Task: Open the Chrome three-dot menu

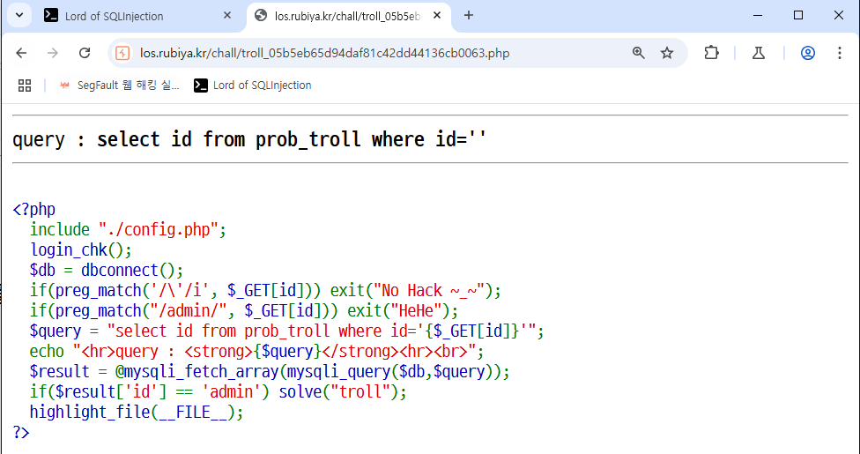Action: 840,53
